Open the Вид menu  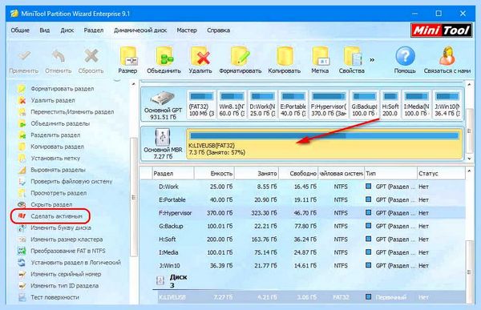45,30
